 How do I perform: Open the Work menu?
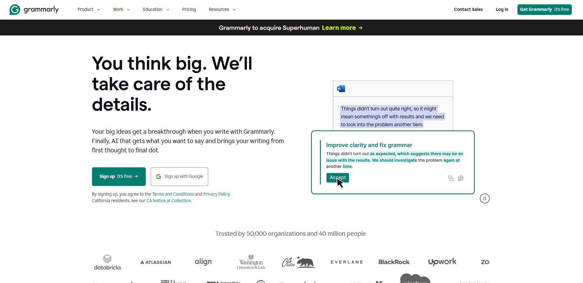coord(121,9)
